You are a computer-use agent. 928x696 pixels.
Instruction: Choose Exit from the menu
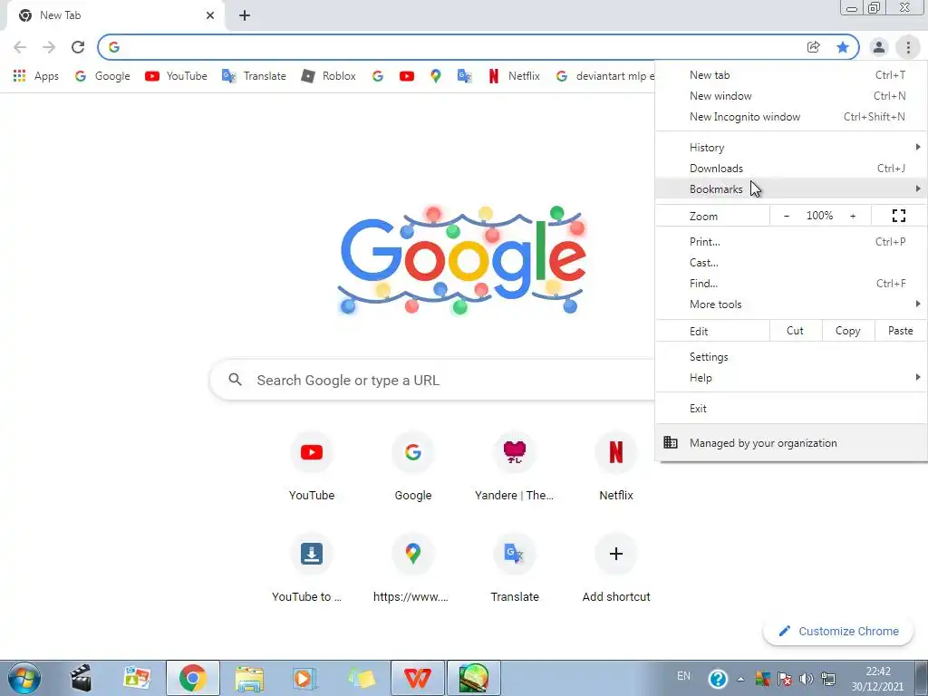(791, 409)
